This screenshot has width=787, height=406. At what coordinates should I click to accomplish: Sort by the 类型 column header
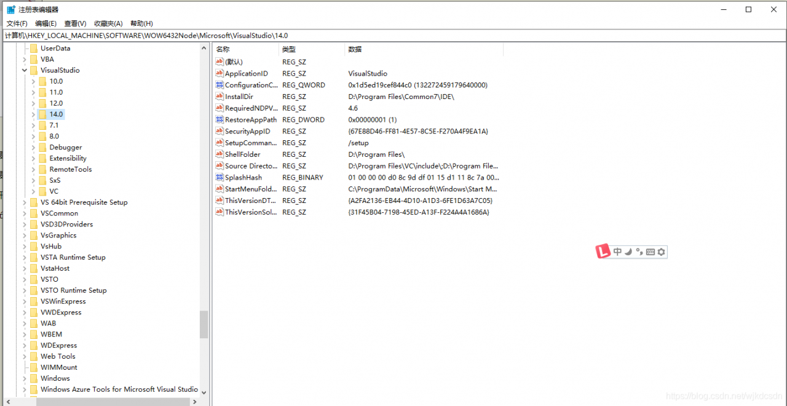pos(312,49)
